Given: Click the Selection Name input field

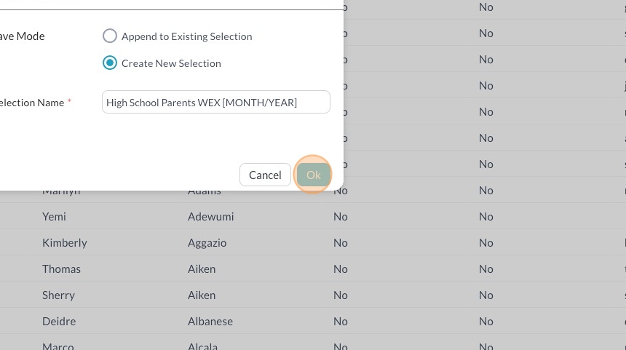Looking at the screenshot, I should point(215,103).
